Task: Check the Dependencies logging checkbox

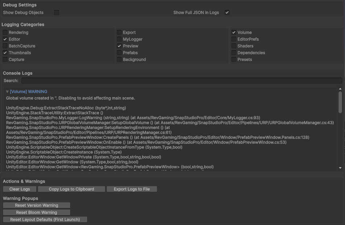Action: click(x=234, y=53)
